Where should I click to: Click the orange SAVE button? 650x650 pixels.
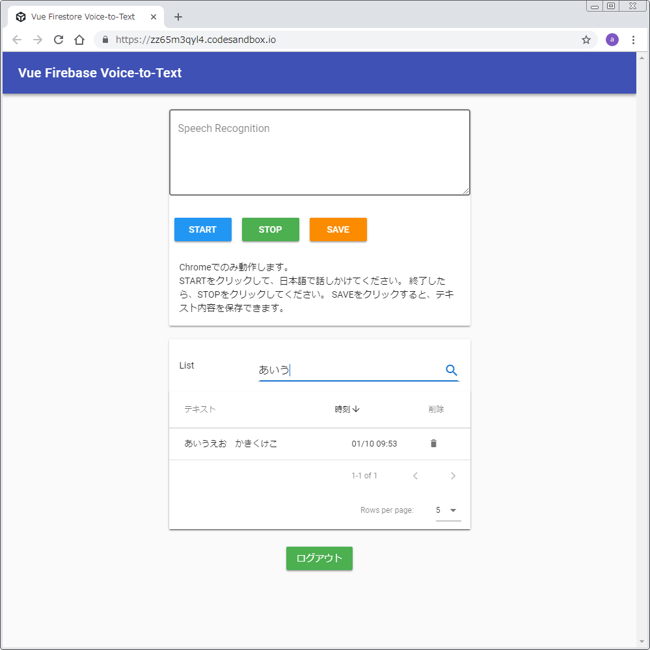[338, 229]
